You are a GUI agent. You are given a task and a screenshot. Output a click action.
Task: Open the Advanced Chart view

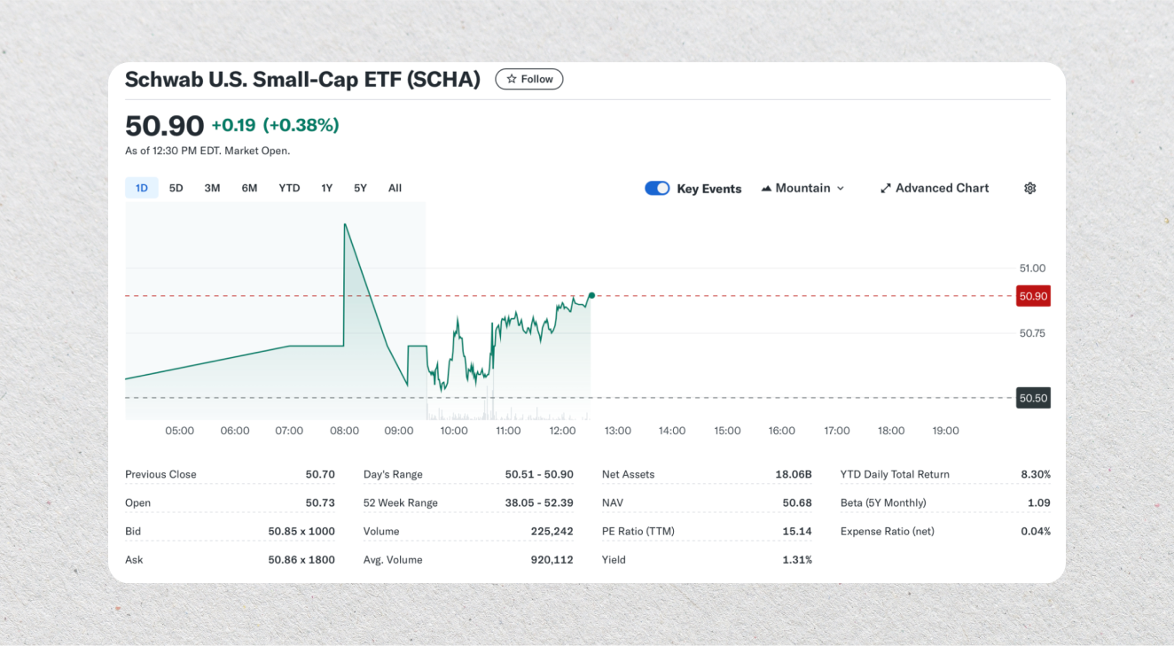point(942,188)
